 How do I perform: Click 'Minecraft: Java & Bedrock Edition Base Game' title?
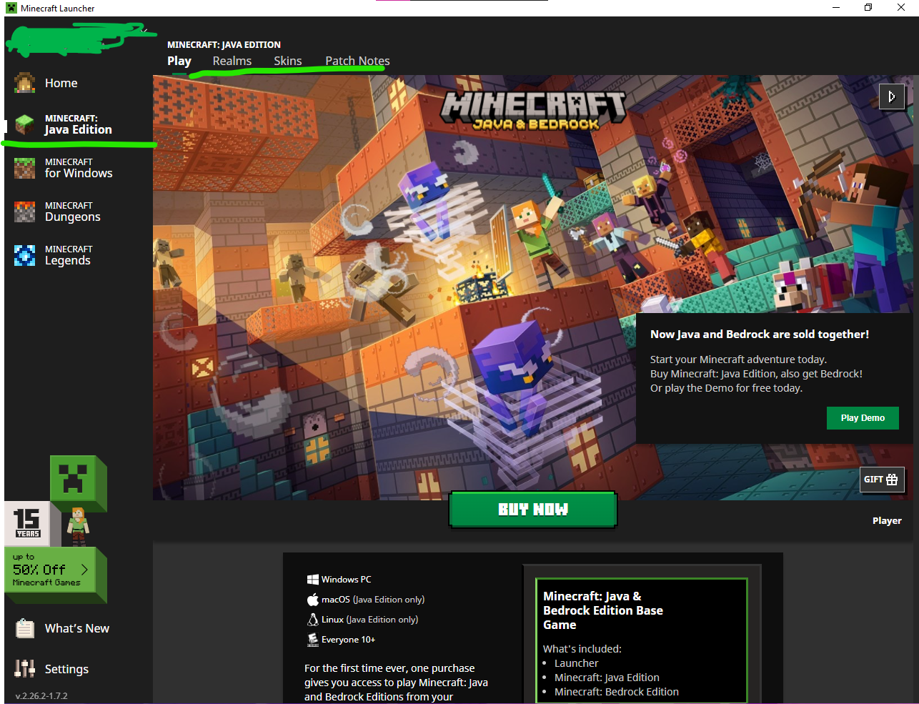coord(603,610)
